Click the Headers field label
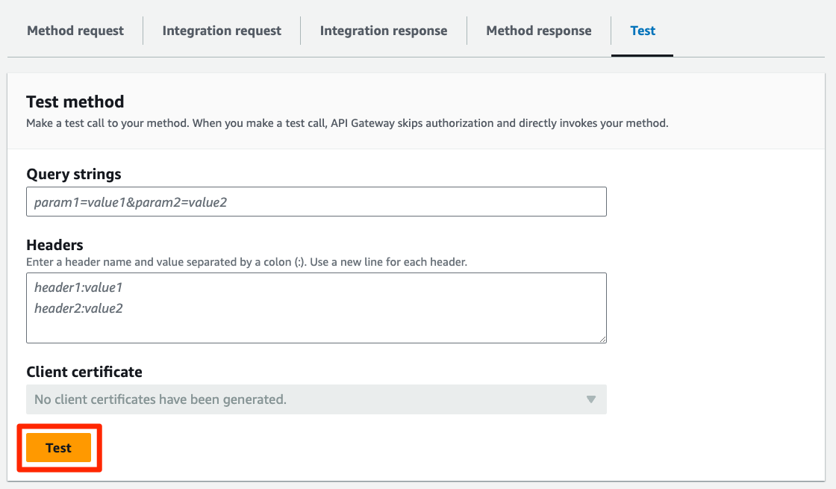The width and height of the screenshot is (836, 489). click(54, 245)
